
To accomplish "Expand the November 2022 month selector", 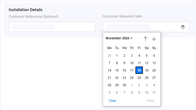I will [x=119, y=38].
